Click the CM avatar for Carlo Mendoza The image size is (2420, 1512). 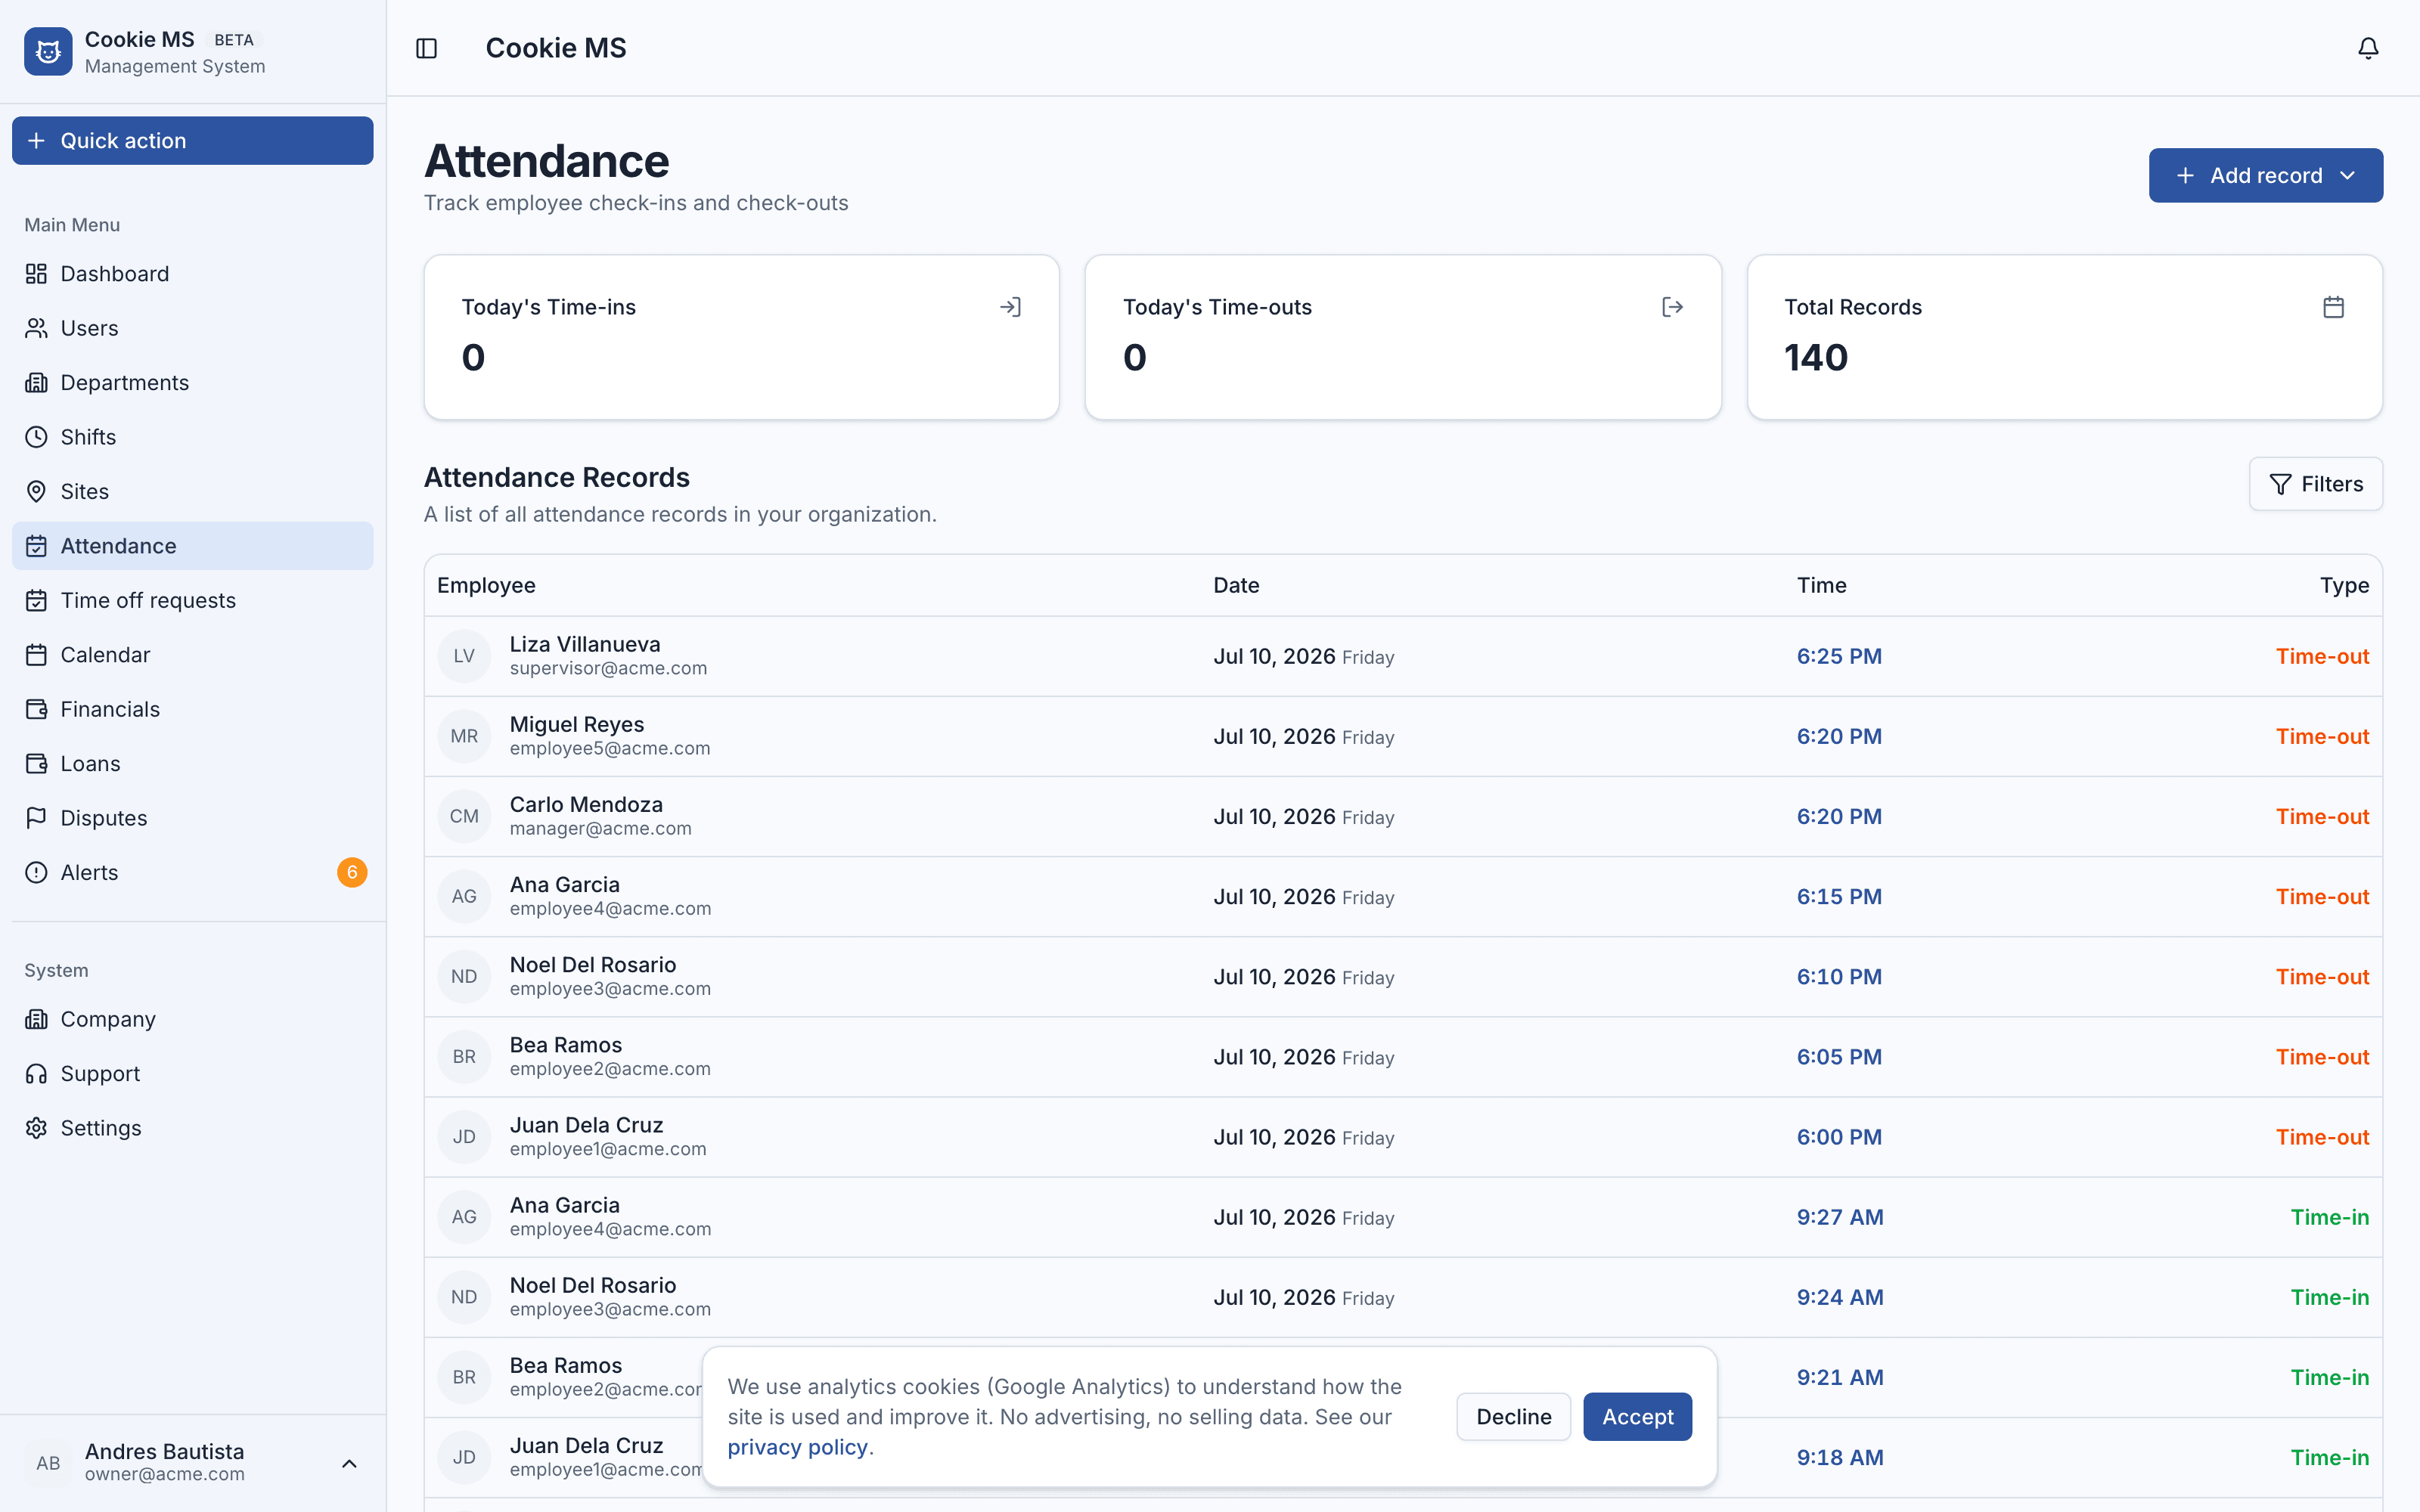point(464,816)
